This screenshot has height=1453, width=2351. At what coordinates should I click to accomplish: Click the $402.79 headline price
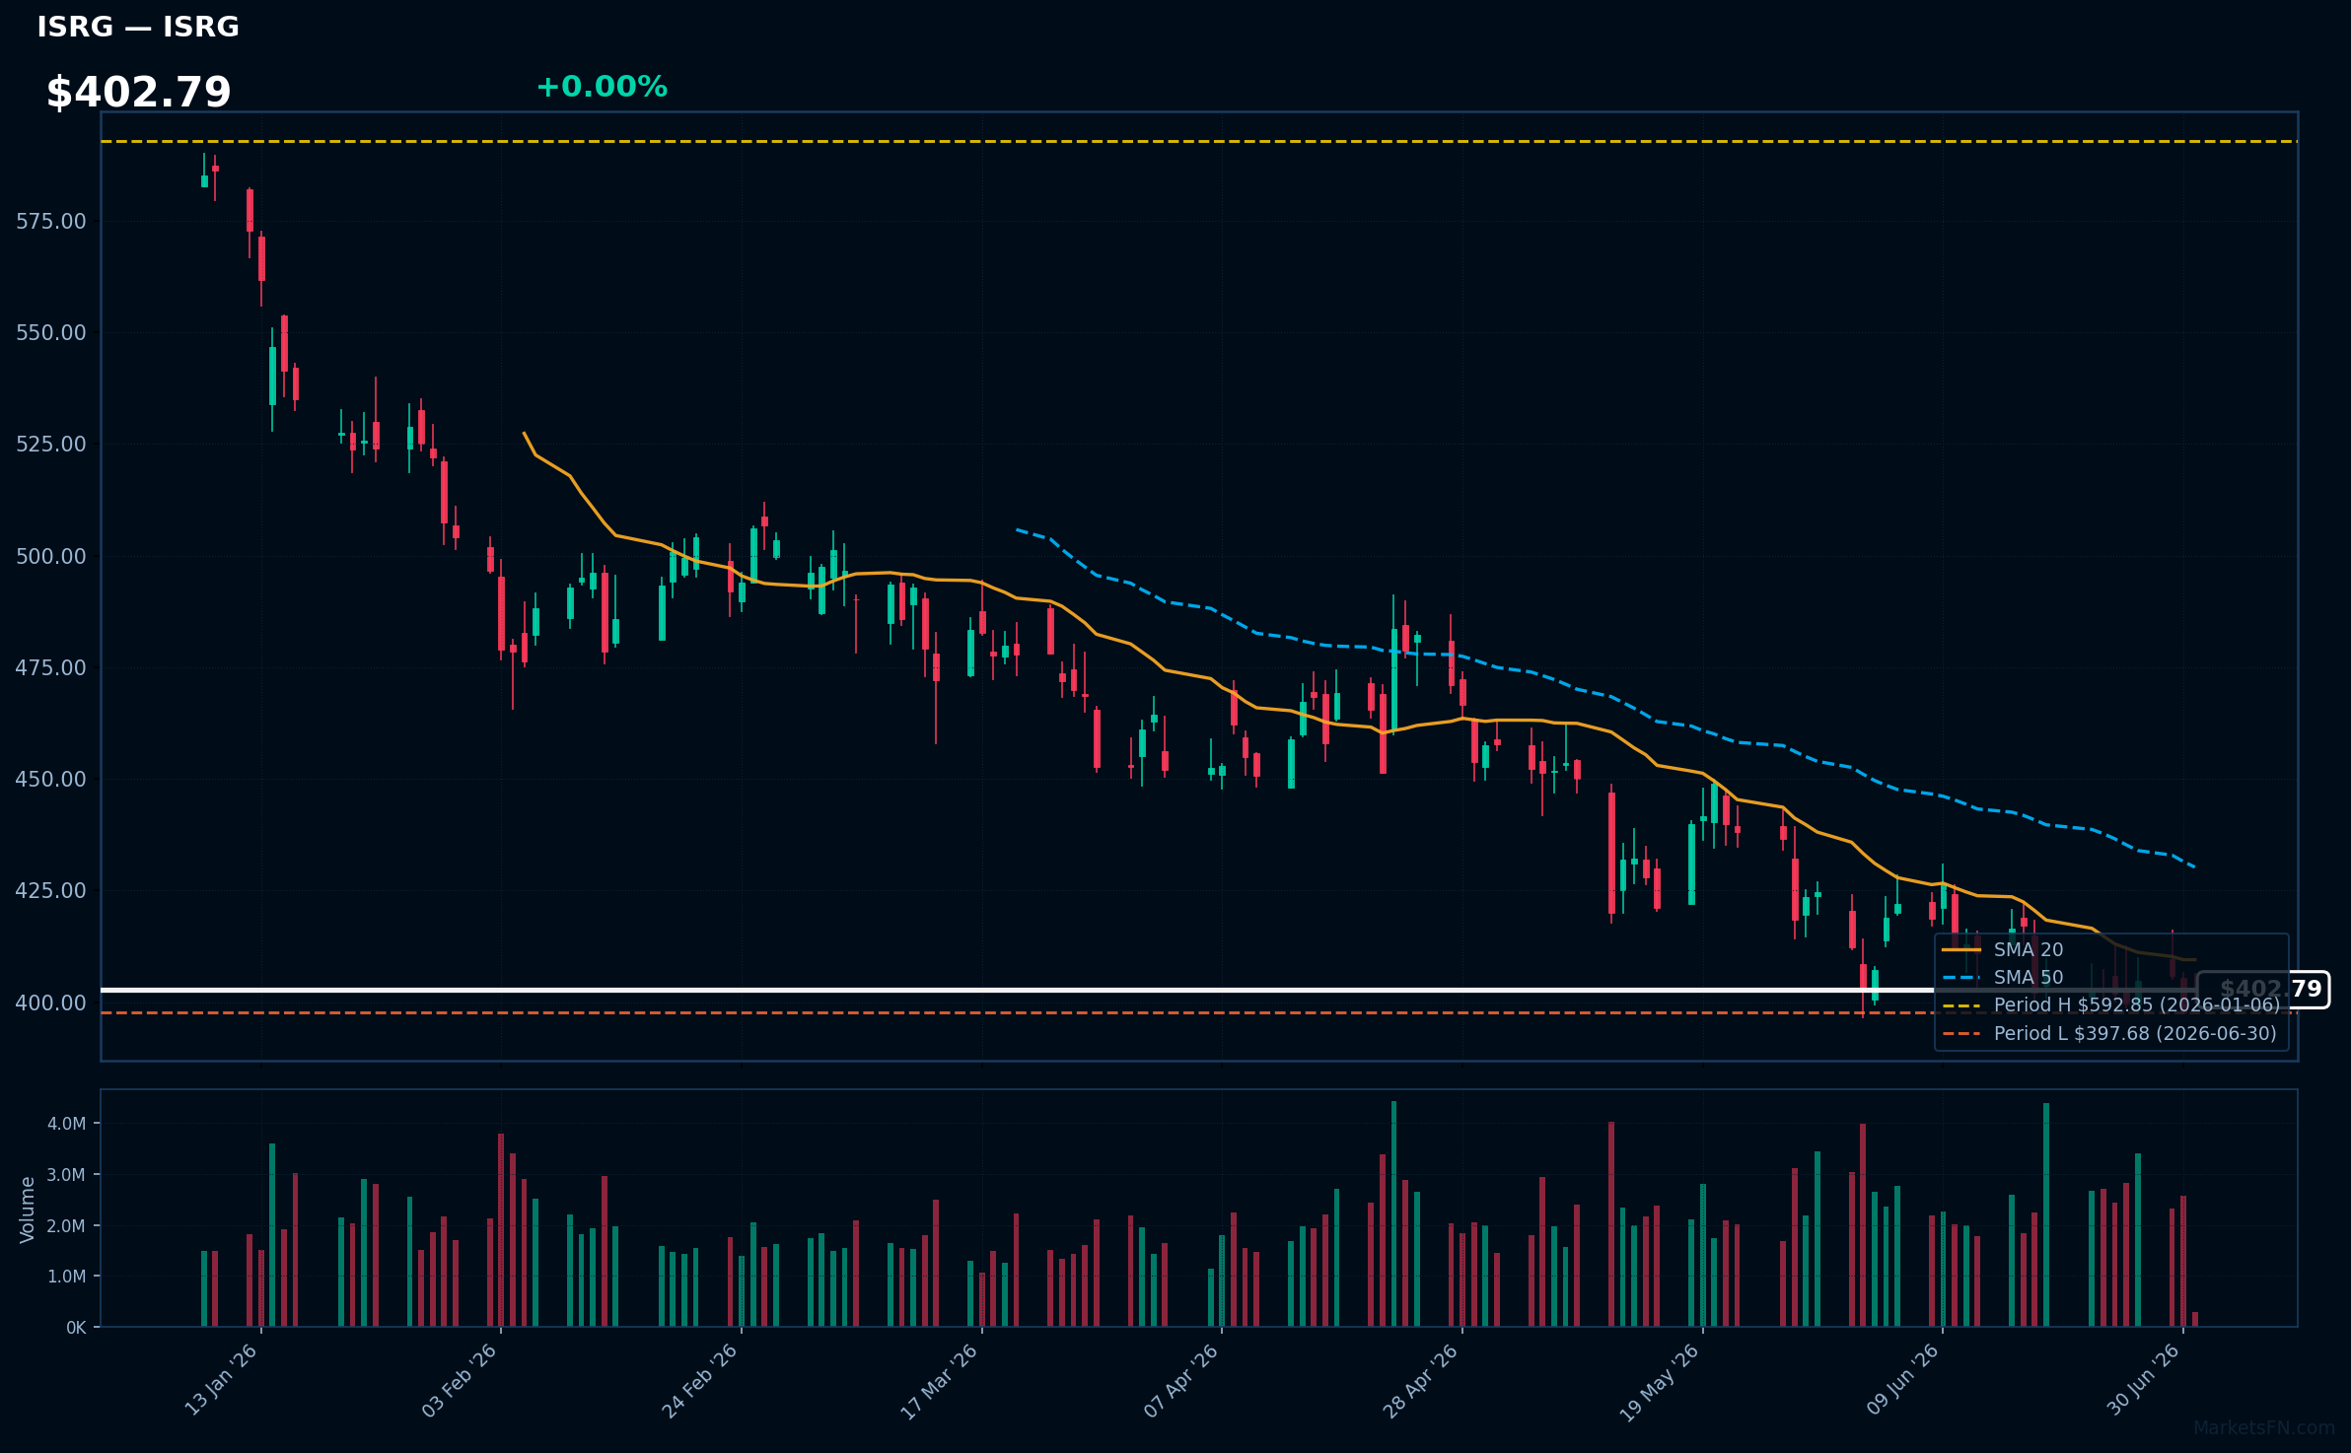point(139,92)
